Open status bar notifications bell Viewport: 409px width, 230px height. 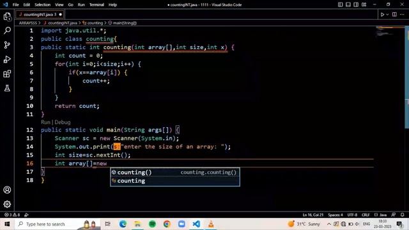(x=402, y=215)
